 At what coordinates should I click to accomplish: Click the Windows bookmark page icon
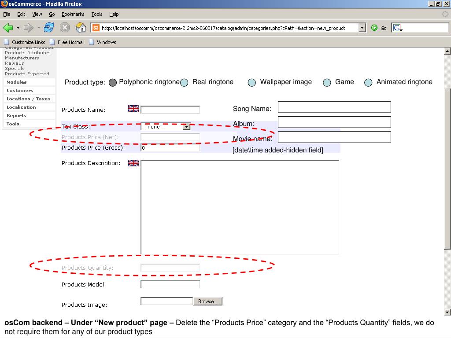click(x=92, y=42)
